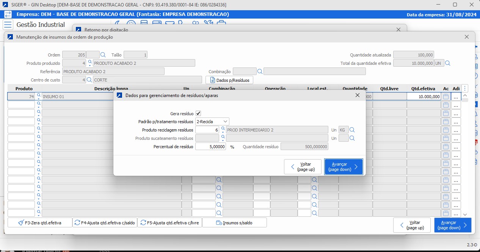Screen dimensions: 480x252
Task: Open the hamburger menu beside Gestão Industrial
Action: [8, 25]
